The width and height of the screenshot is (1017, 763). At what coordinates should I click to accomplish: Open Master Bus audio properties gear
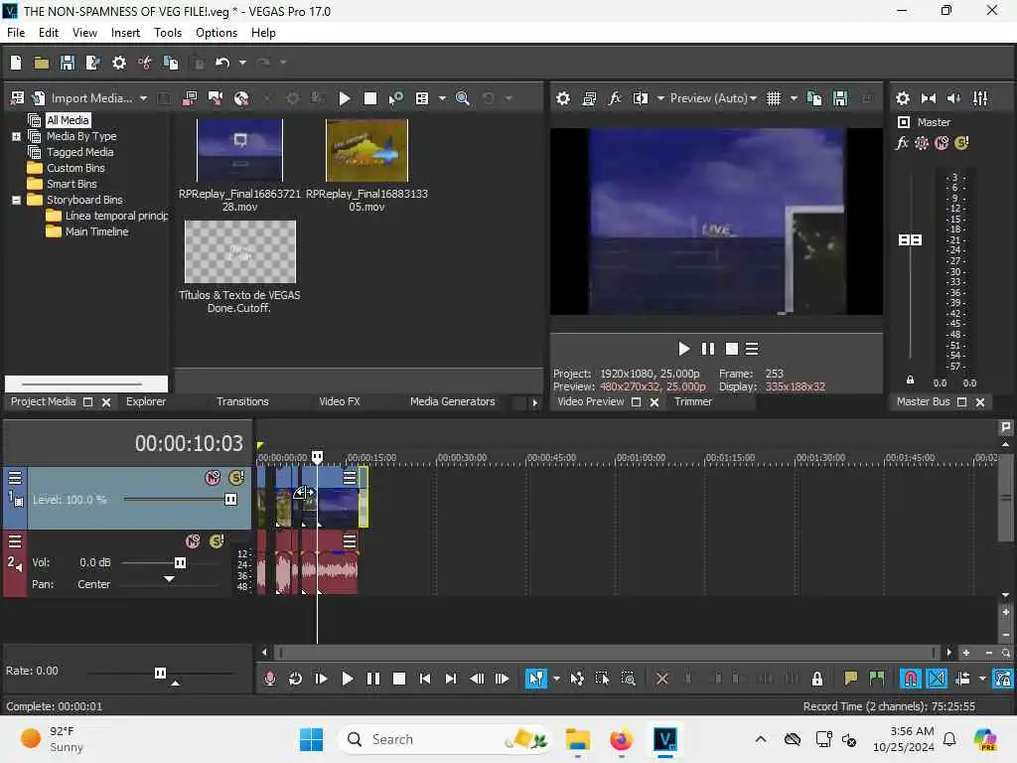click(x=903, y=98)
